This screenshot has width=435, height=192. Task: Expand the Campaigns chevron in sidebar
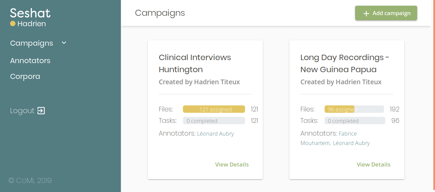[64, 43]
